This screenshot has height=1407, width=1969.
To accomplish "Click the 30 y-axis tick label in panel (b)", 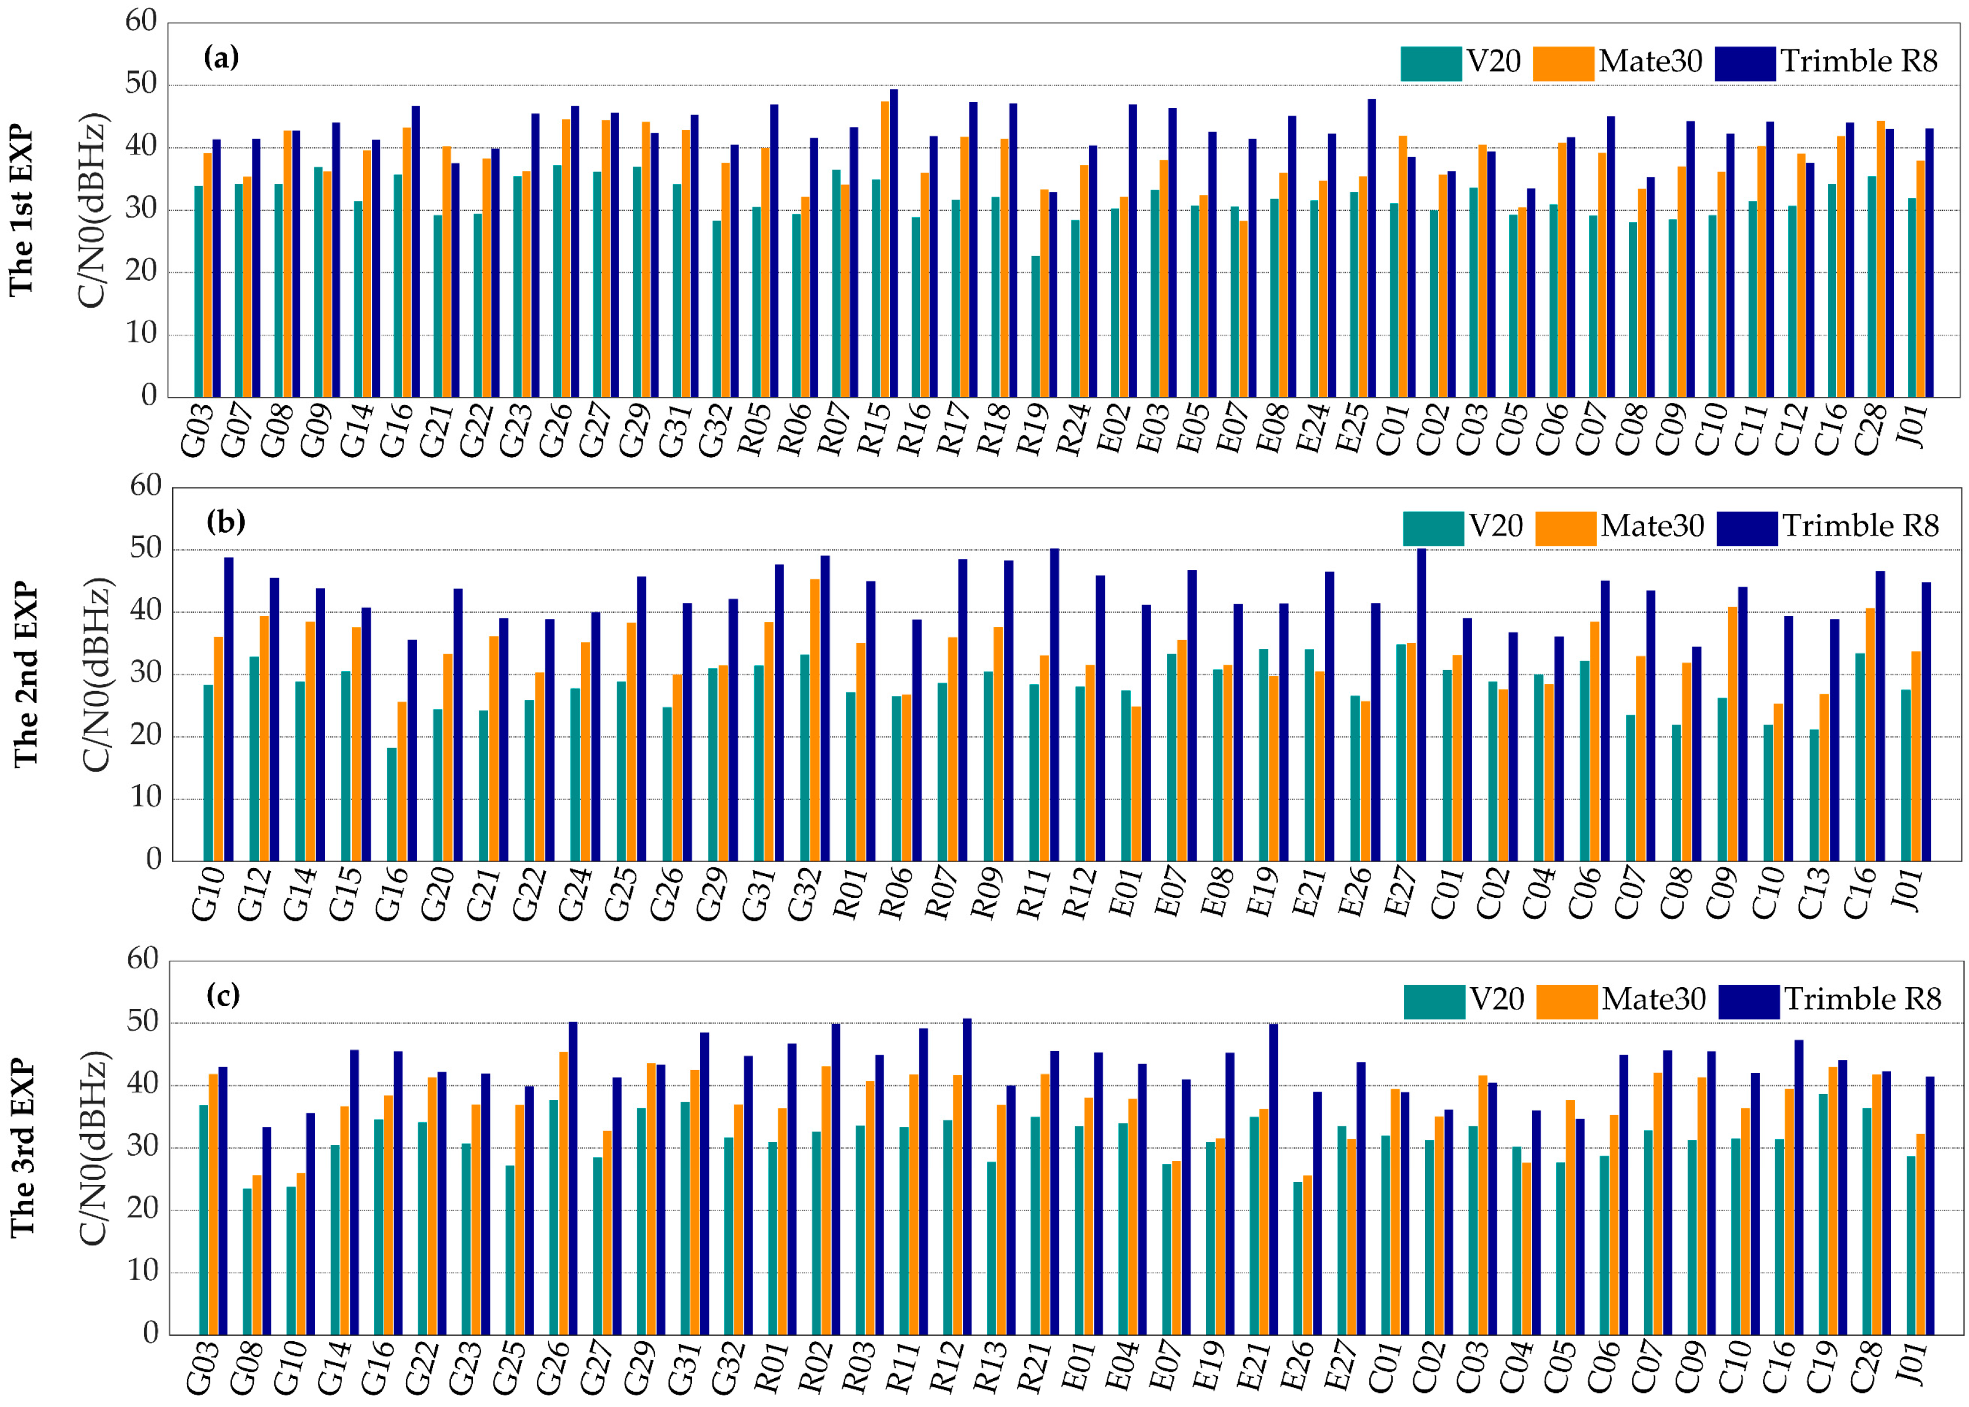I will click(146, 672).
